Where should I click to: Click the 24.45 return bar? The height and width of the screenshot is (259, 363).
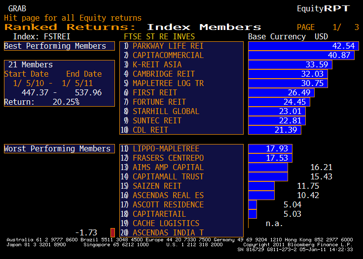279,102
